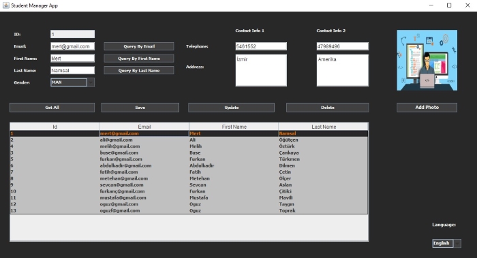Select the mert@gmail.com table row
This screenshot has width=477, height=258.
point(189,133)
